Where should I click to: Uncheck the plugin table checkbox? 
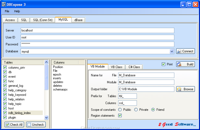[x=5, y=117]
